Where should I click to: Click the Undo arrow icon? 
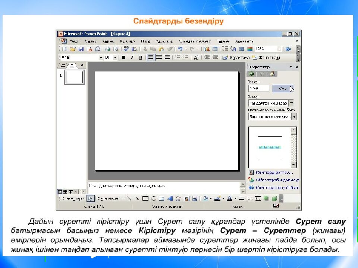coord(180,49)
